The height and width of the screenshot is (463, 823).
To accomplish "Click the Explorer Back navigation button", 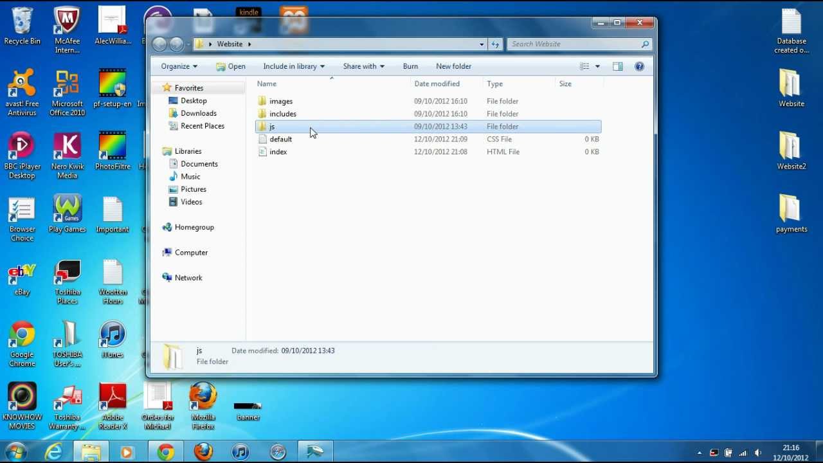I will pos(160,44).
